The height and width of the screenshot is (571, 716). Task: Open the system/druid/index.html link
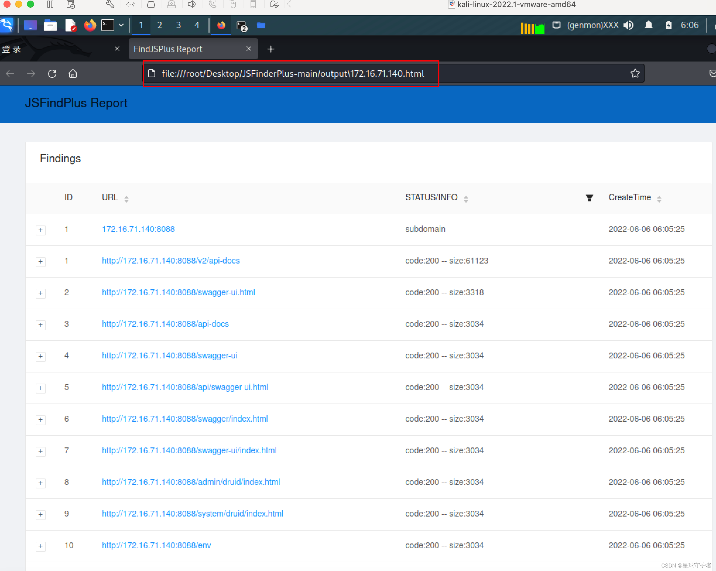pyautogui.click(x=193, y=514)
